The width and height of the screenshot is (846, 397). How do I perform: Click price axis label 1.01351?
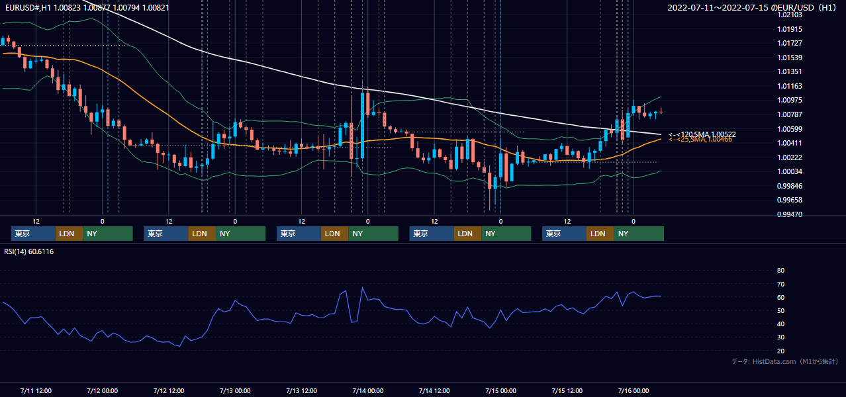(790, 71)
